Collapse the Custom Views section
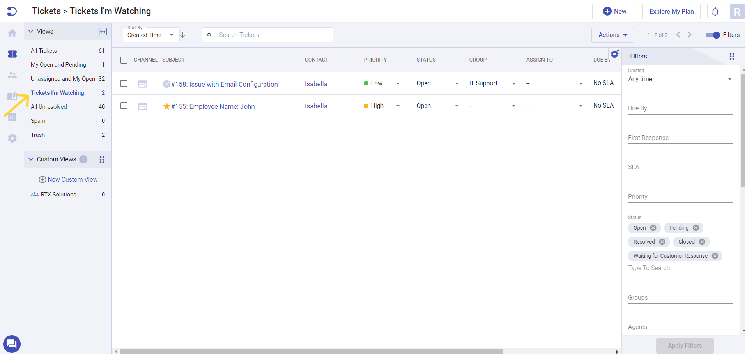This screenshot has height=354, width=745. 31,159
